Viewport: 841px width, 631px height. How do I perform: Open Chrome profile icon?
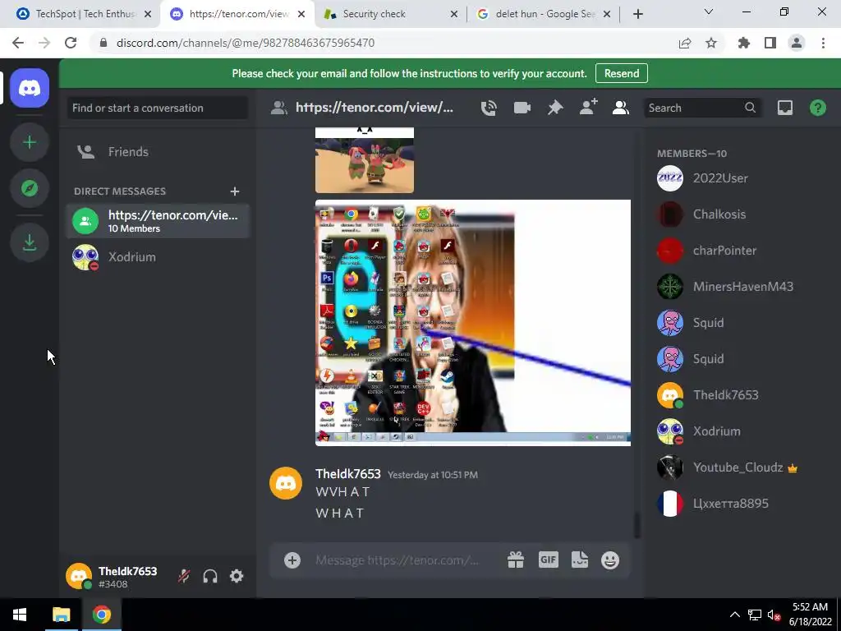click(797, 43)
